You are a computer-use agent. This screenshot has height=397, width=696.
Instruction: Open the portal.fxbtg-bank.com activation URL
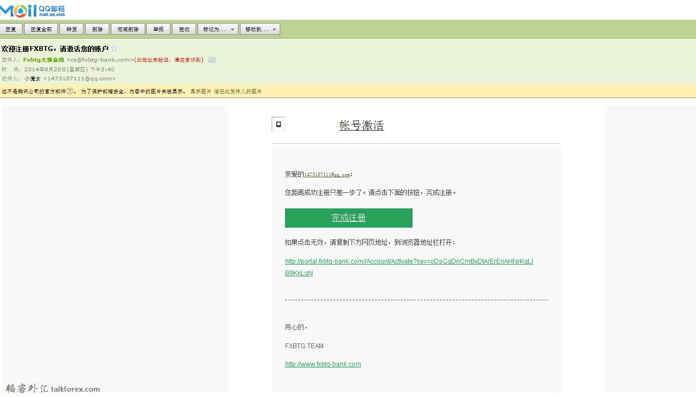point(409,267)
